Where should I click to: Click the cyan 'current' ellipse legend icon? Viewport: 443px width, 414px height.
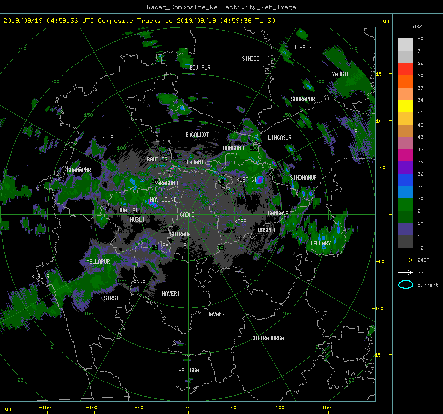click(x=406, y=285)
